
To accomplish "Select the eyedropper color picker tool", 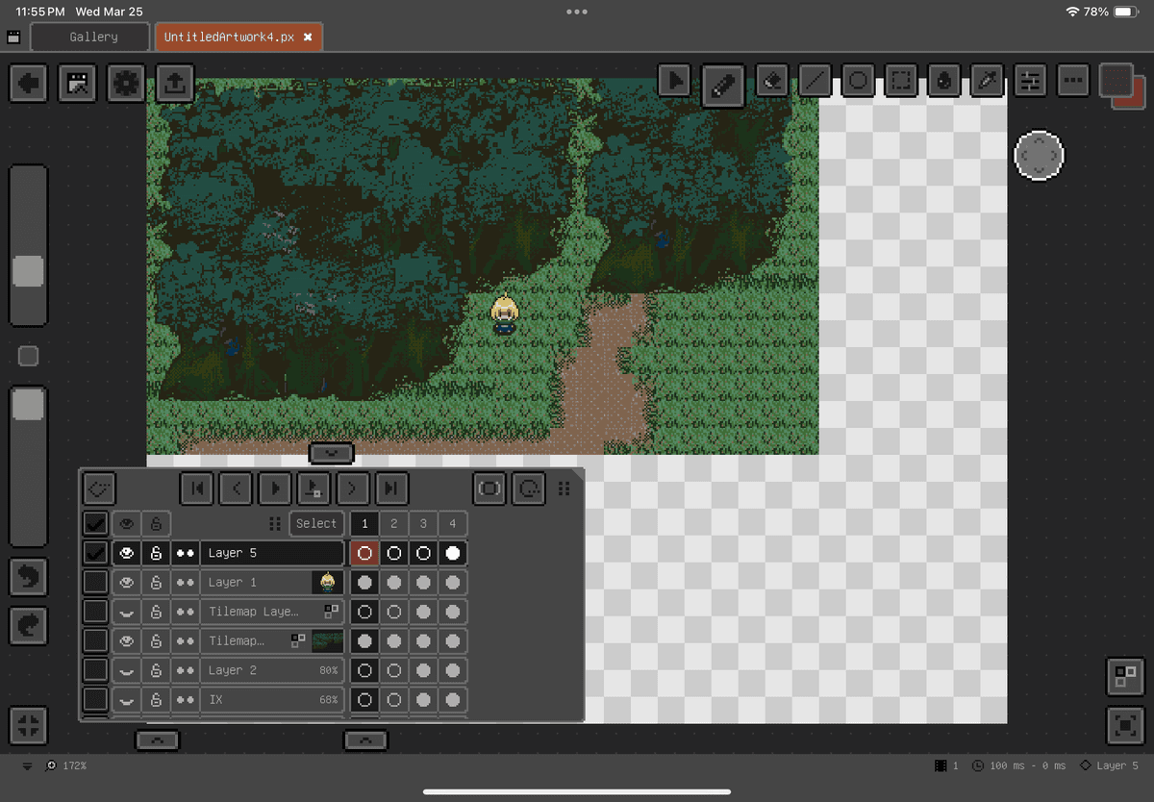I will [987, 82].
